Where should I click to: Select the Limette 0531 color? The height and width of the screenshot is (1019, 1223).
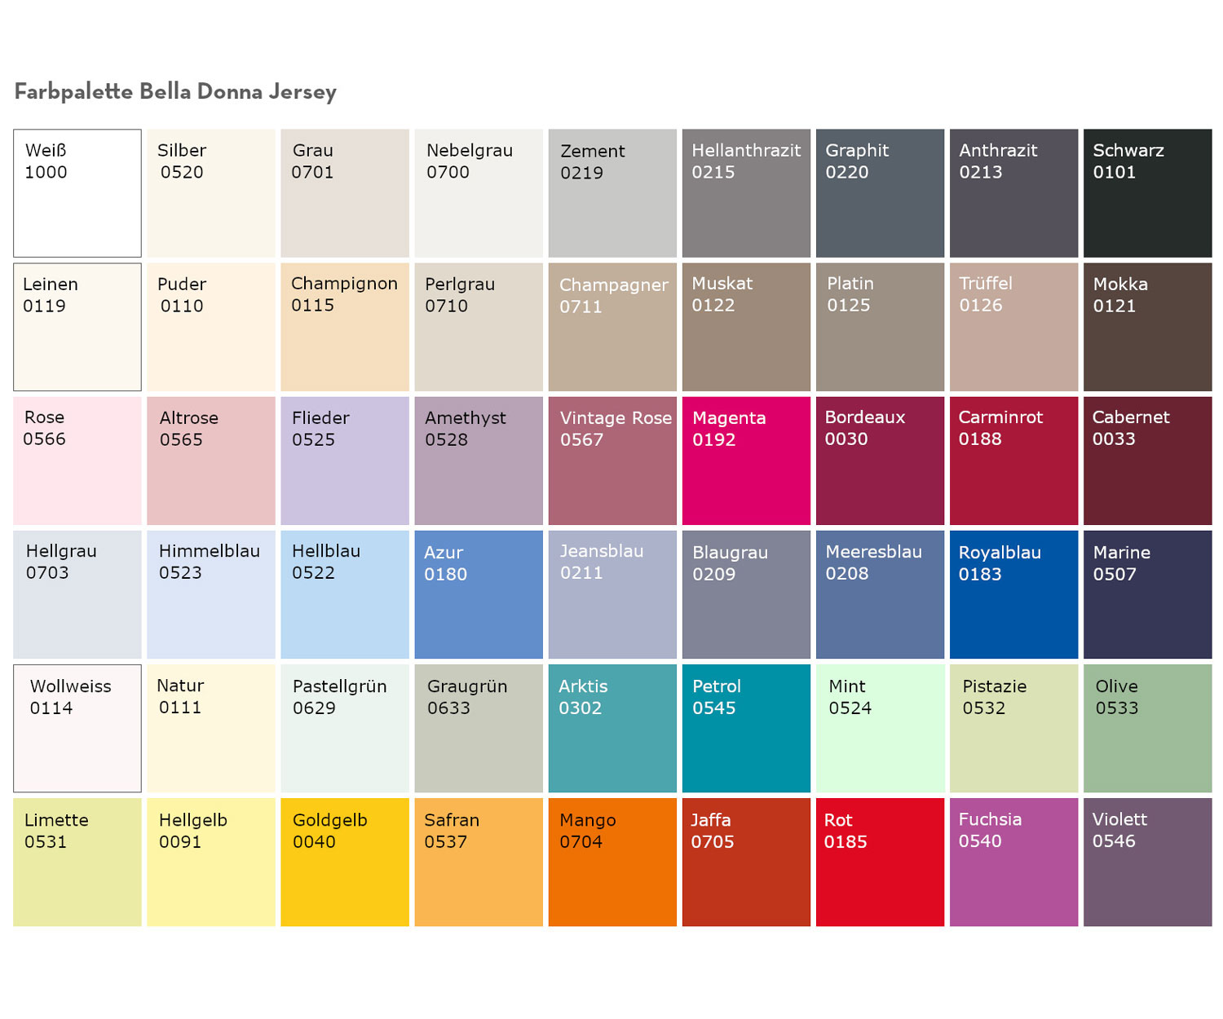click(77, 862)
